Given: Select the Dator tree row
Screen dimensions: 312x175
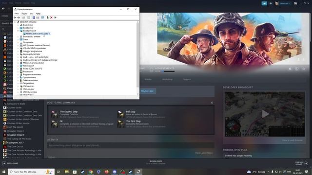Looking at the screenshot, I should (25, 39).
